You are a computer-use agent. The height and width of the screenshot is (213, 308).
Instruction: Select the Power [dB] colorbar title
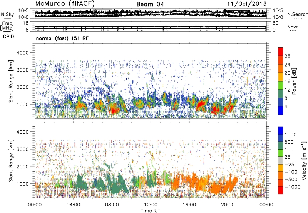(294, 81)
